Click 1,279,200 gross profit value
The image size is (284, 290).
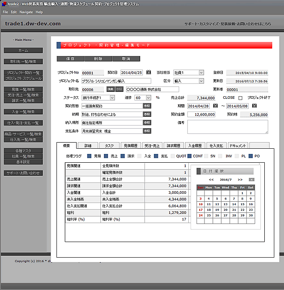[x=177, y=213]
